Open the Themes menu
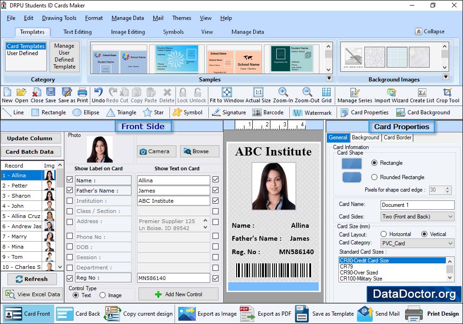The height and width of the screenshot is (324, 463). click(181, 18)
